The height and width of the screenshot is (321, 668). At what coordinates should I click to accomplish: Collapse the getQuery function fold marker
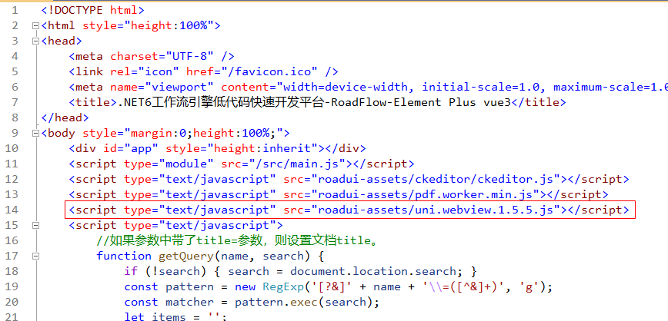[x=35, y=256]
